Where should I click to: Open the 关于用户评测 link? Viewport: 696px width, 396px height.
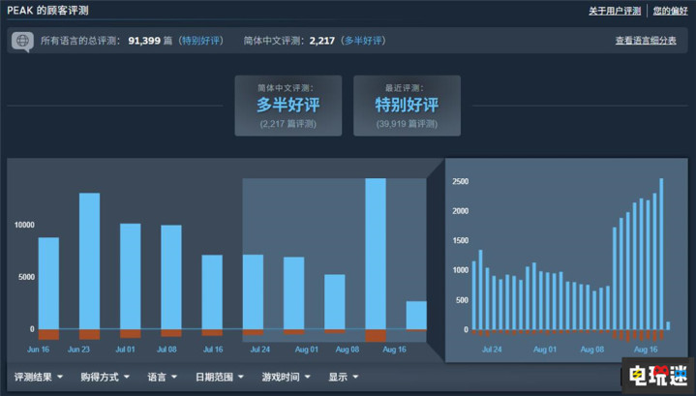615,11
